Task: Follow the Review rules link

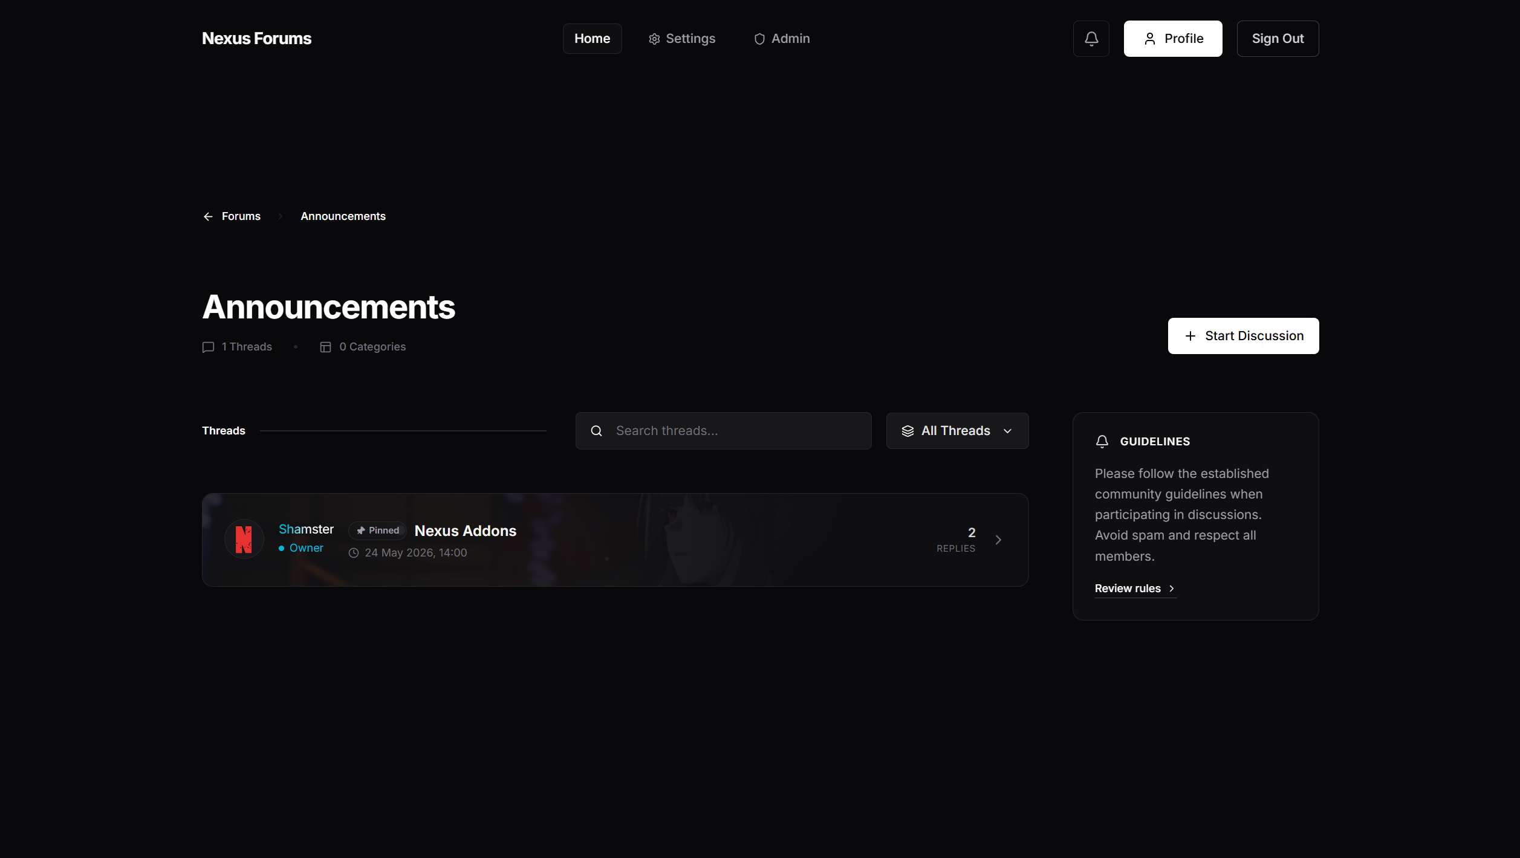Action: [1135, 589]
